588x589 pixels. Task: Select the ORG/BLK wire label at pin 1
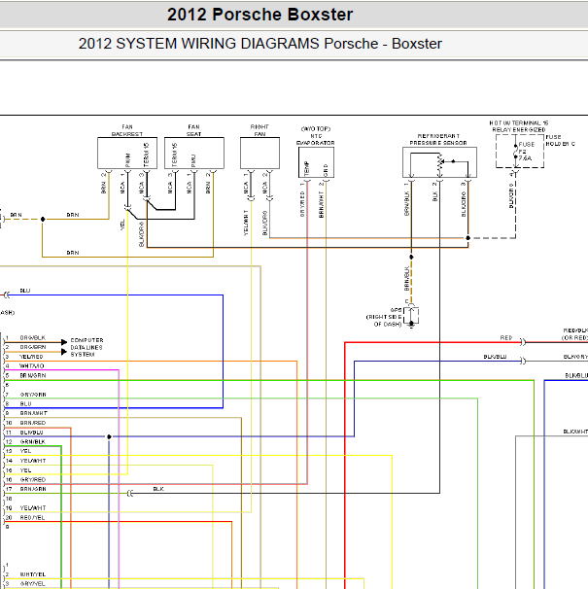(x=33, y=337)
